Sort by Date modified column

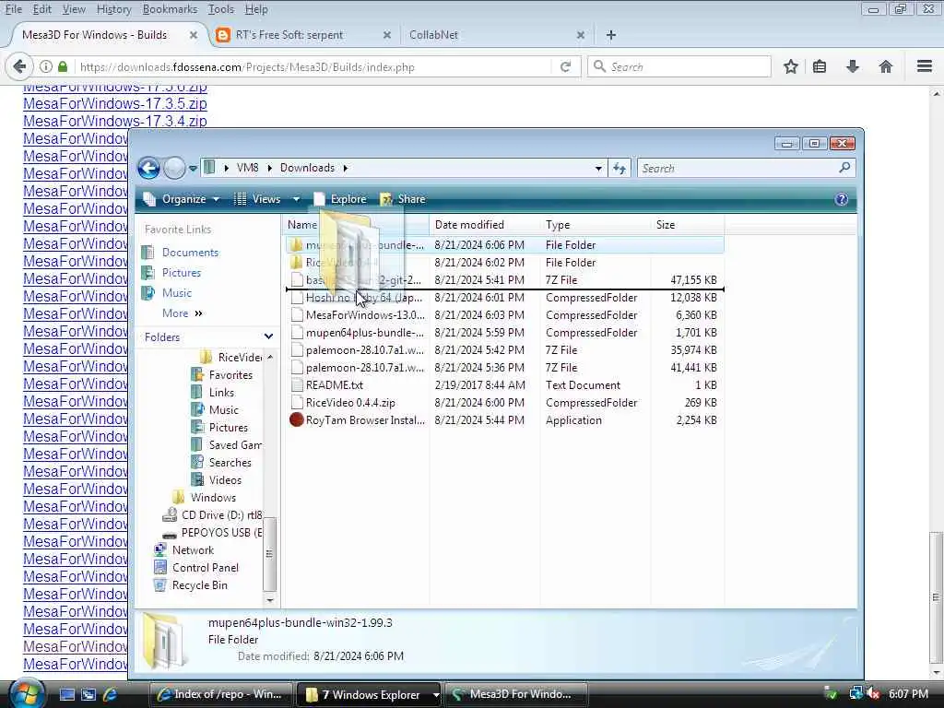485,225
